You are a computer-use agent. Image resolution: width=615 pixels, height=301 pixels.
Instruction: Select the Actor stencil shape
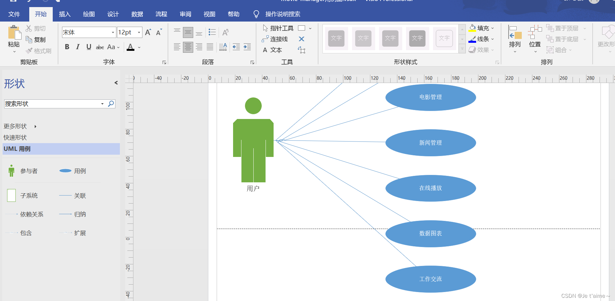22,171
